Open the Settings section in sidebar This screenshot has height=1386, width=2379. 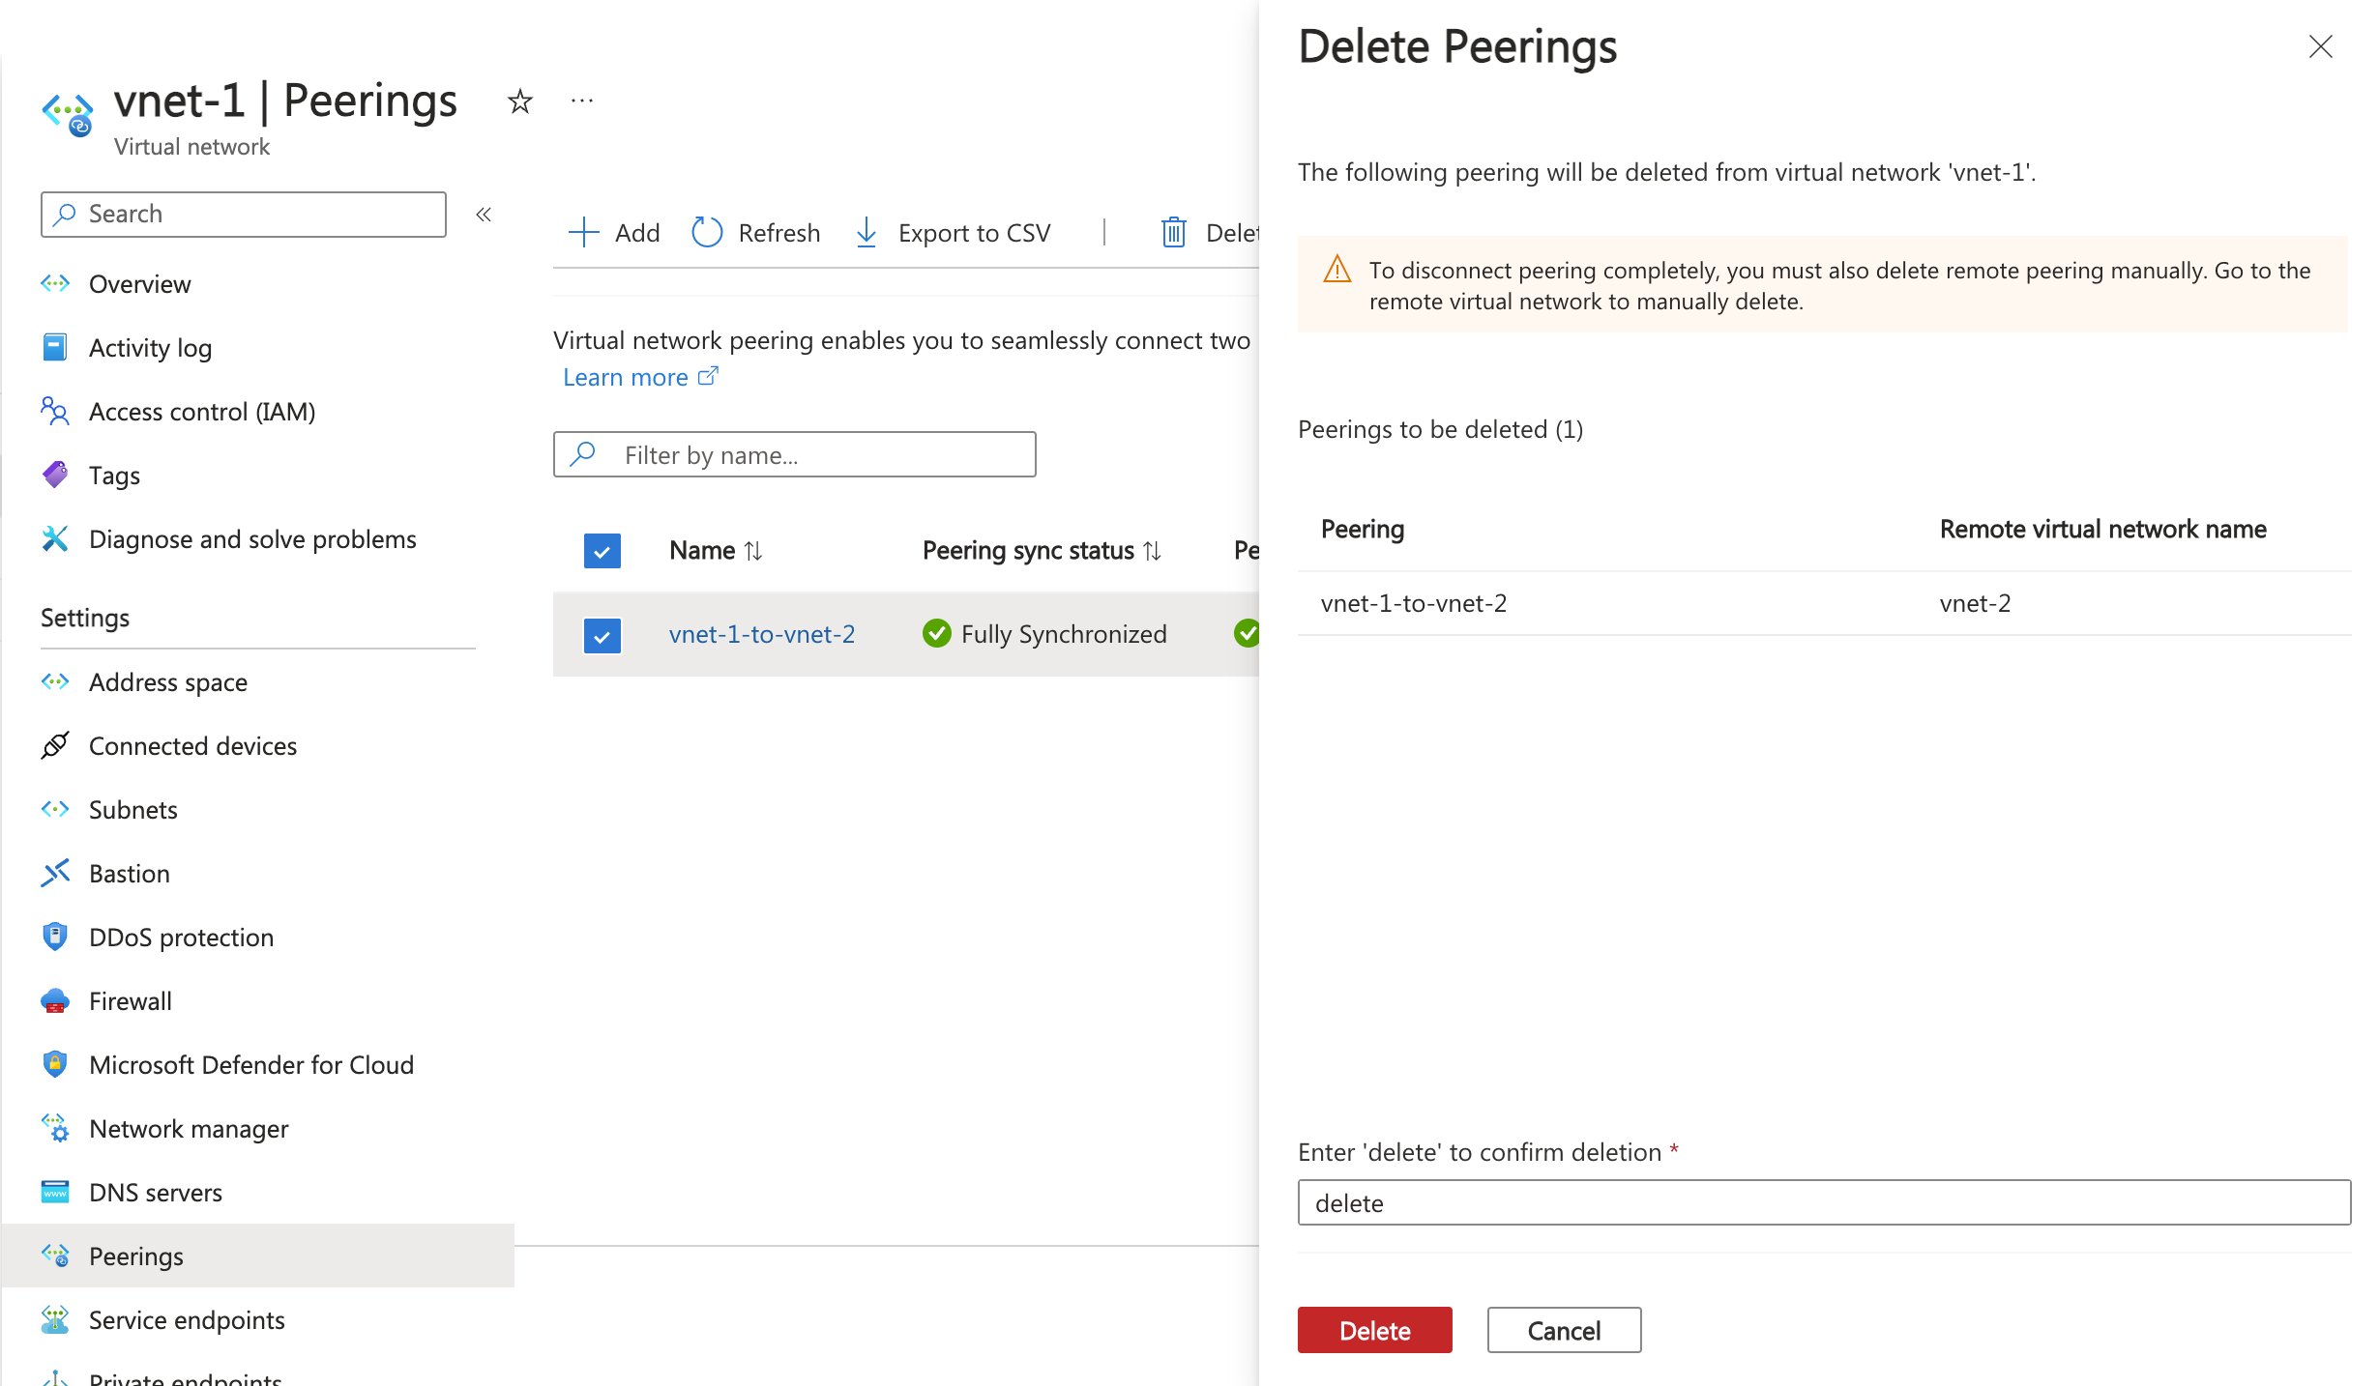click(x=84, y=617)
